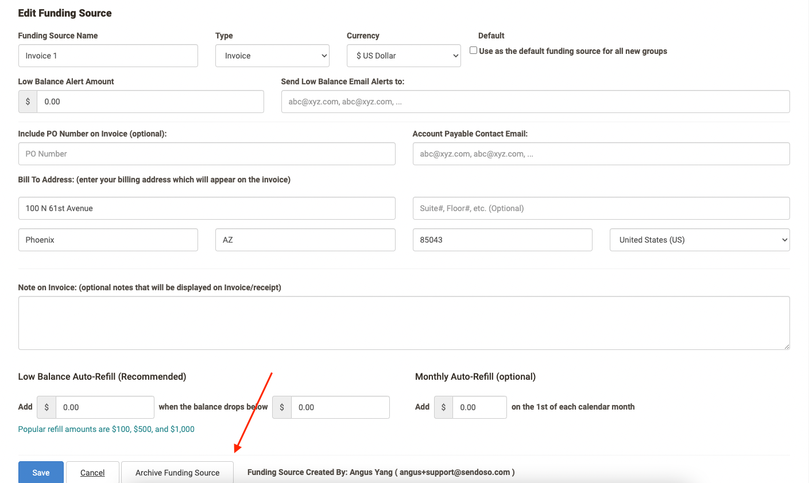The height and width of the screenshot is (483, 809).
Task: Click the Monthly Auto-Refill Add amount field
Action: [x=479, y=407]
